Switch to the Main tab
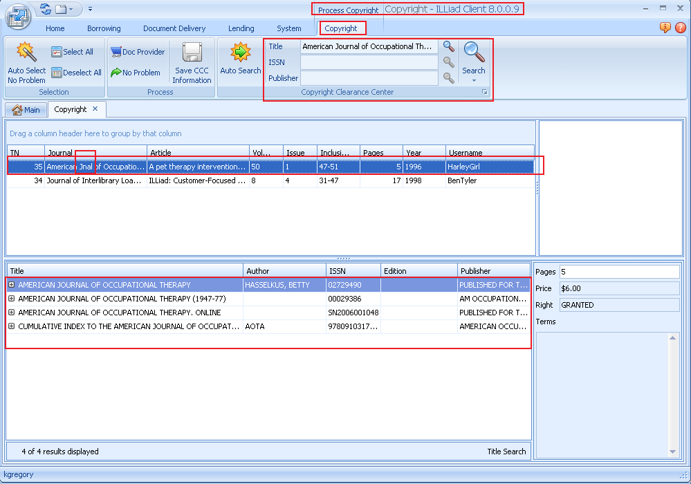The width and height of the screenshot is (691, 484). point(26,109)
